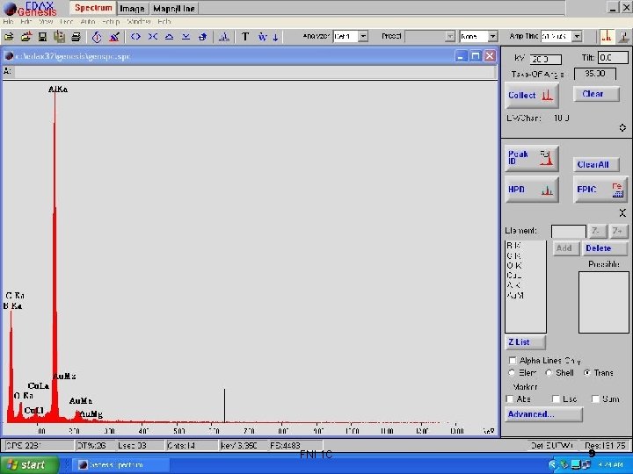Click the printer icon in the toolbar
The height and width of the screenshot is (474, 633).
tap(76, 37)
